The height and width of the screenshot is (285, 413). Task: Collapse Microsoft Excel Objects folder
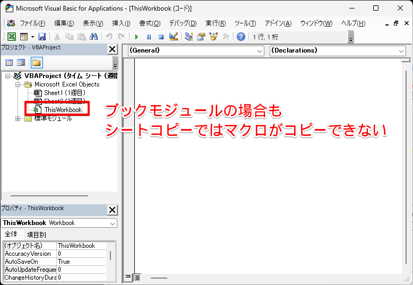[18, 84]
